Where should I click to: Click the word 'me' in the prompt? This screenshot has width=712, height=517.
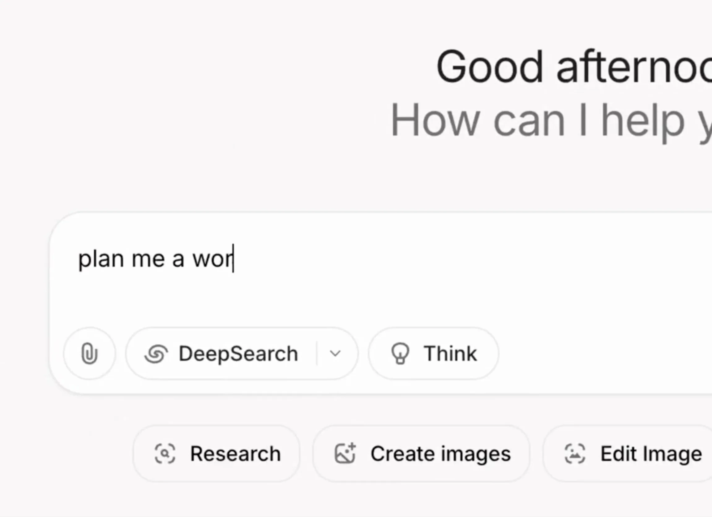[148, 260]
